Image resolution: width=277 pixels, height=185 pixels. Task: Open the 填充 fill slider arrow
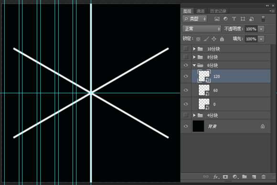point(261,39)
